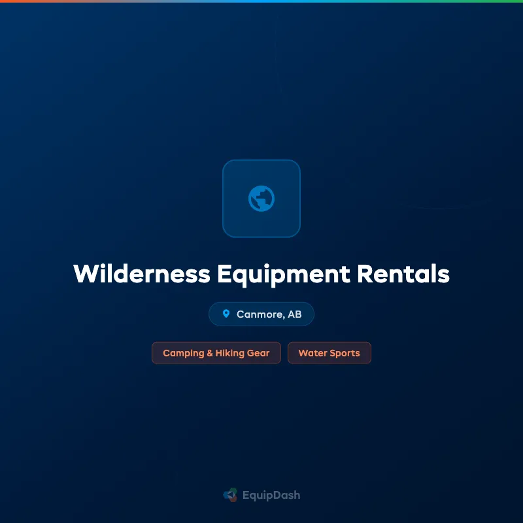The width and height of the screenshot is (523, 523).
Task: Click the EquipDash footer branding area
Action: click(261, 495)
